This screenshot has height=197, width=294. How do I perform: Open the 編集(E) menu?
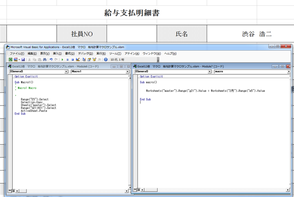pos(32,53)
